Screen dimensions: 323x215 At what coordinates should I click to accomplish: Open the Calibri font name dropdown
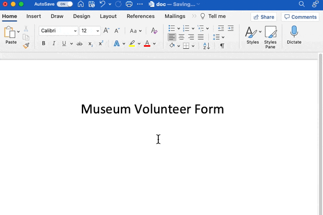pos(75,31)
